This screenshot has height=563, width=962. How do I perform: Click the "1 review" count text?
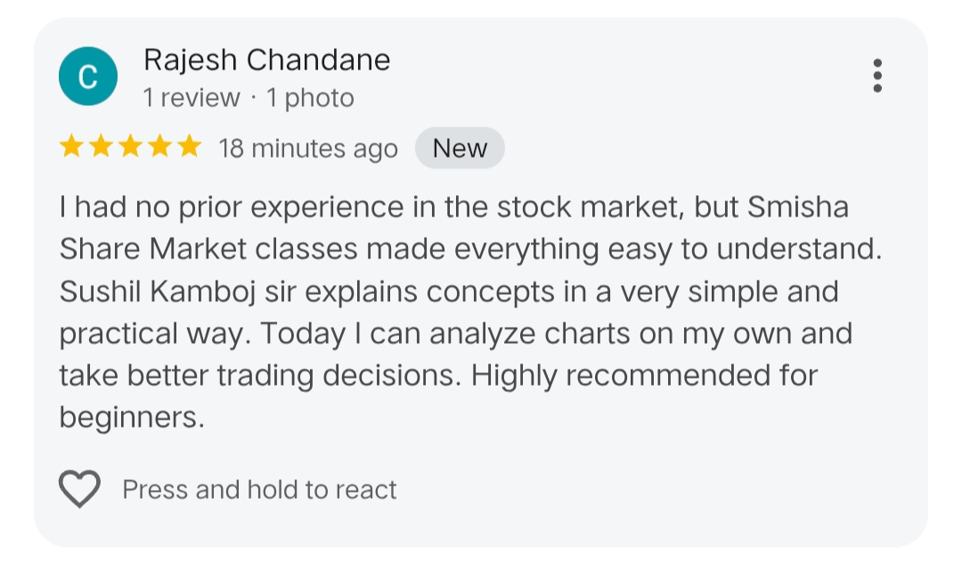tap(192, 98)
